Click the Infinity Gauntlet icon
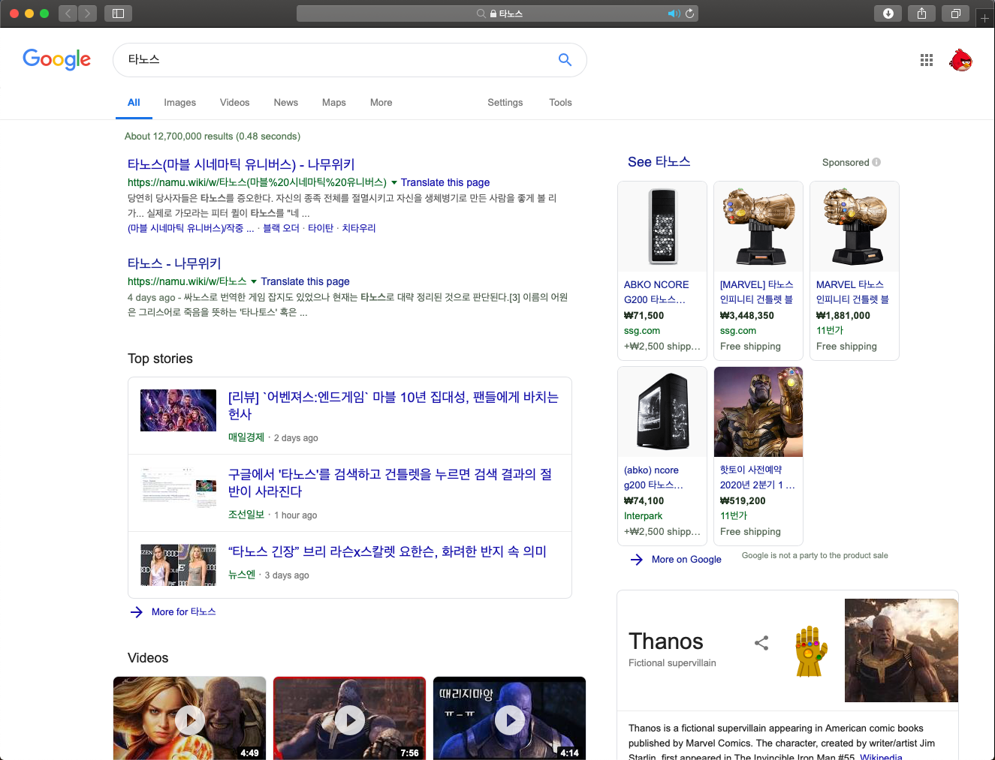Image resolution: width=995 pixels, height=760 pixels. tap(811, 651)
